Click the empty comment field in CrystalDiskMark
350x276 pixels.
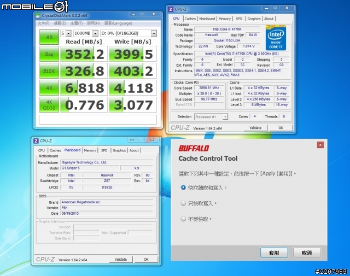coord(98,119)
